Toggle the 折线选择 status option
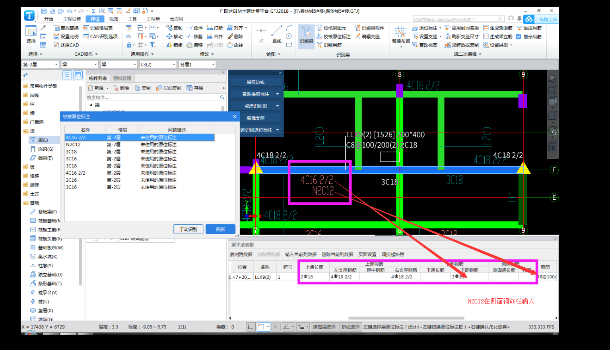 [x=350, y=327]
